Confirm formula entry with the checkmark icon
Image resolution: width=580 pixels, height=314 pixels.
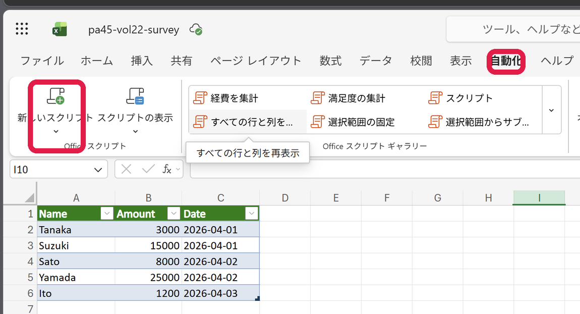pos(148,169)
